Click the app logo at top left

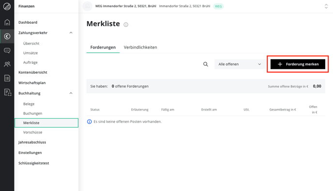(x=7, y=6)
